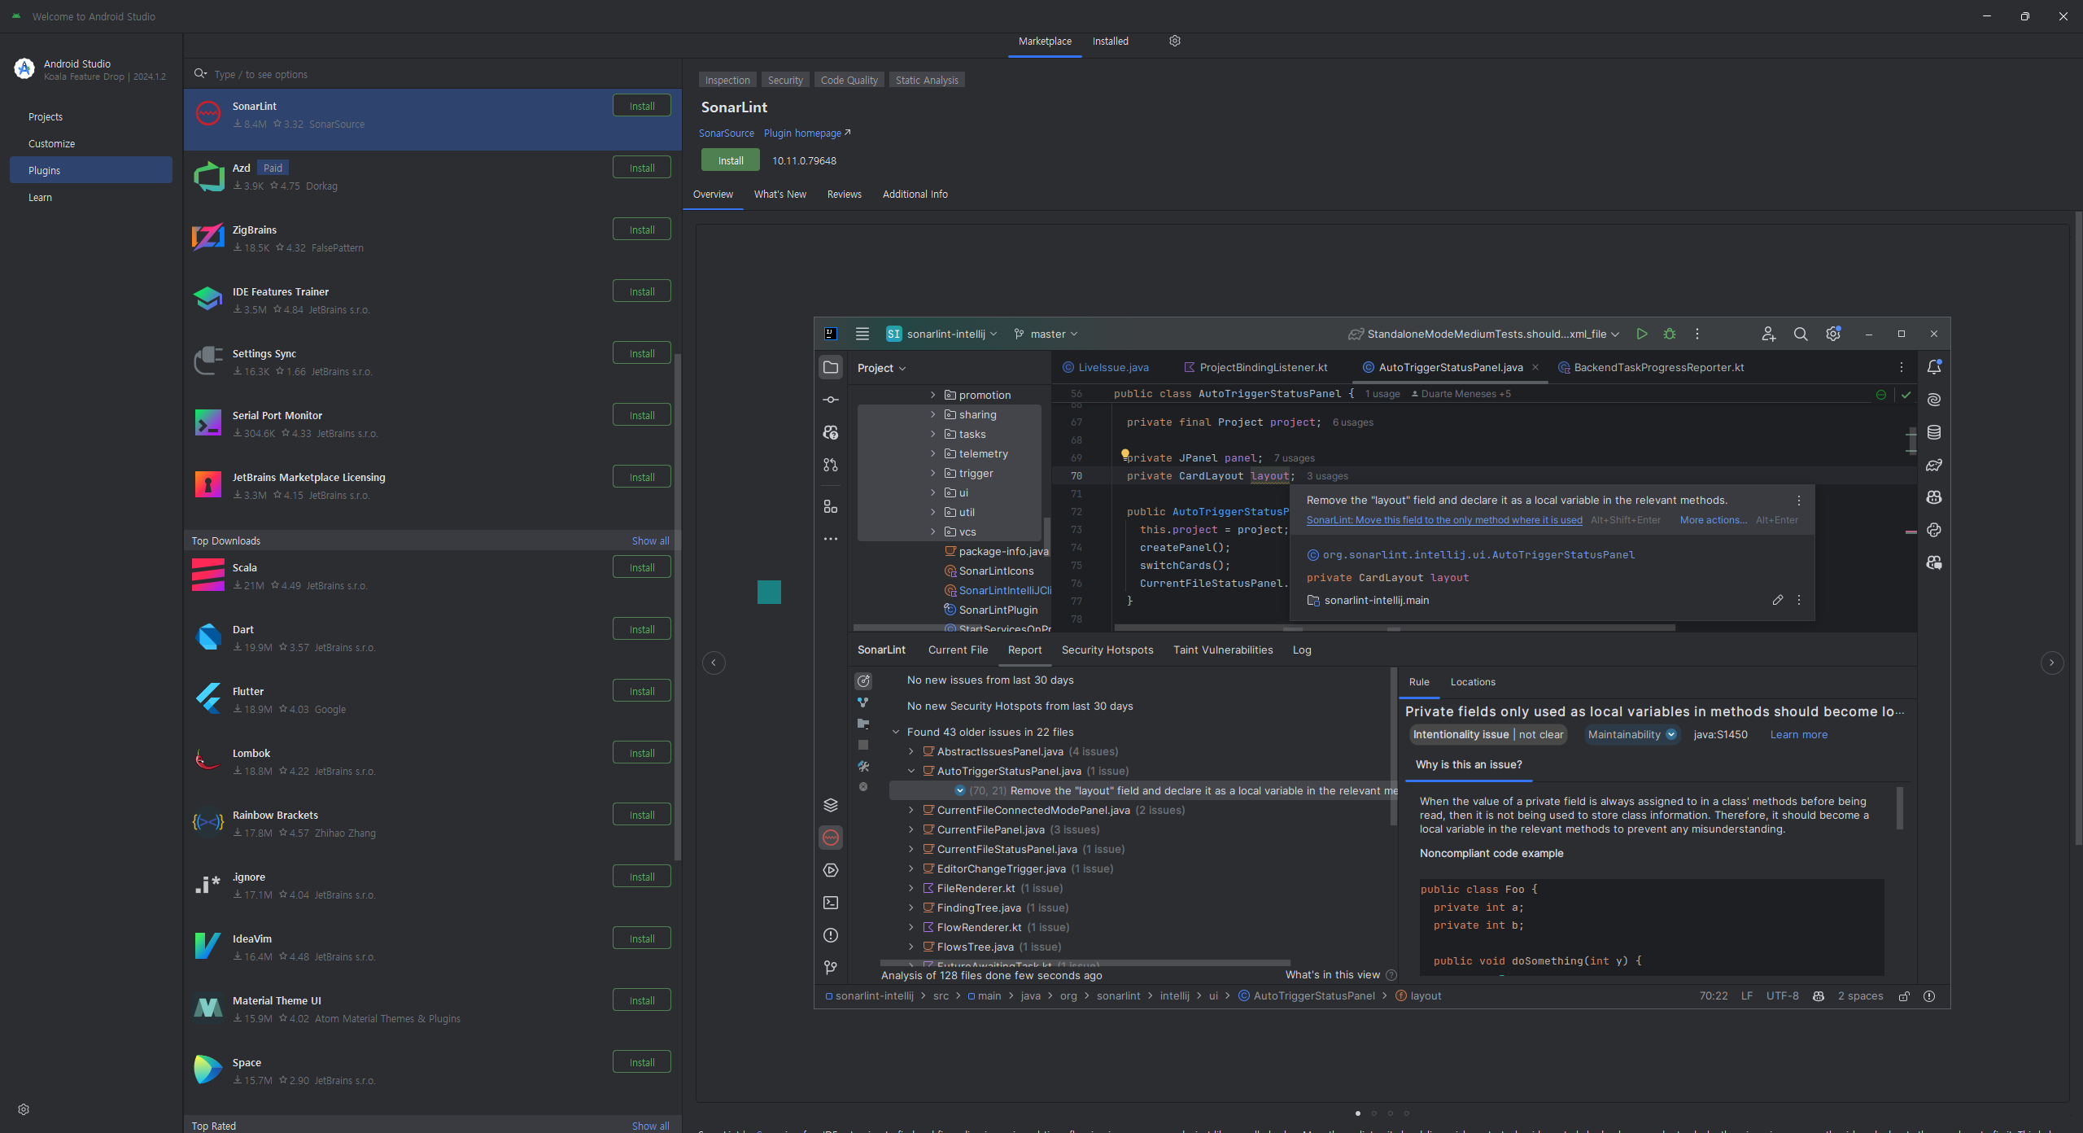The image size is (2083, 1133).
Task: Run the current configuration with debug
Action: coord(1670,334)
